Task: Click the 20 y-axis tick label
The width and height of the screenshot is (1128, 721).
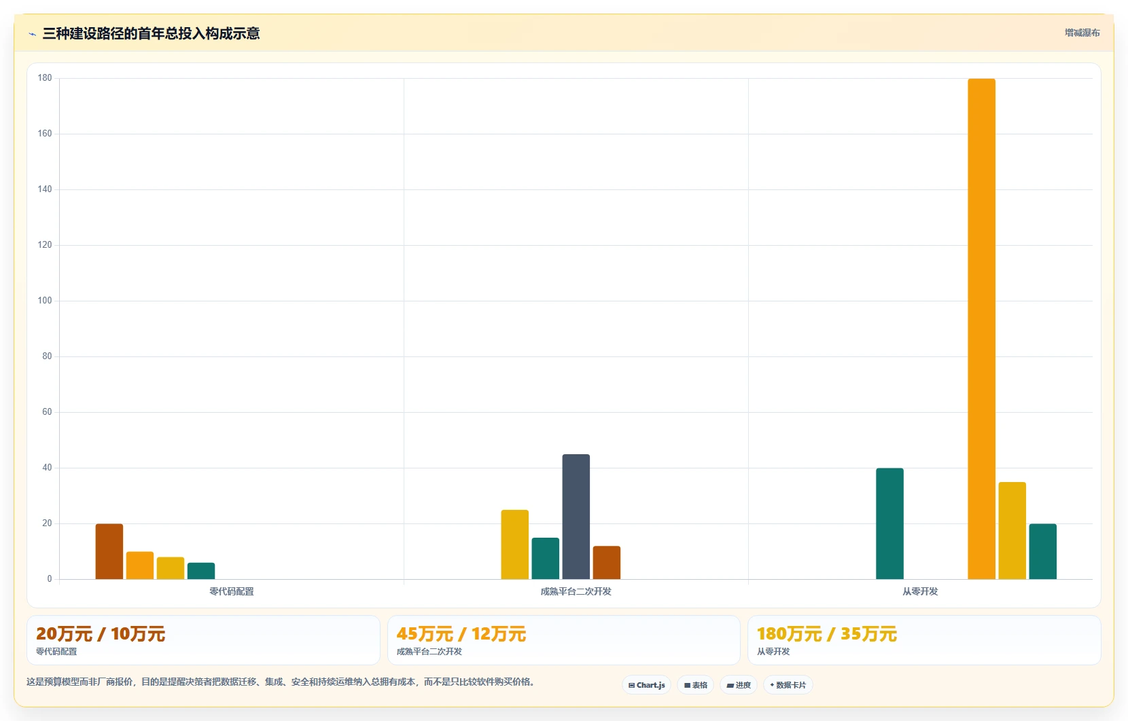Action: [47, 523]
